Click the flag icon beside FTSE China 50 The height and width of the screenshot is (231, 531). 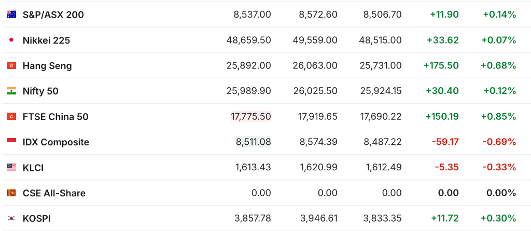click(11, 116)
